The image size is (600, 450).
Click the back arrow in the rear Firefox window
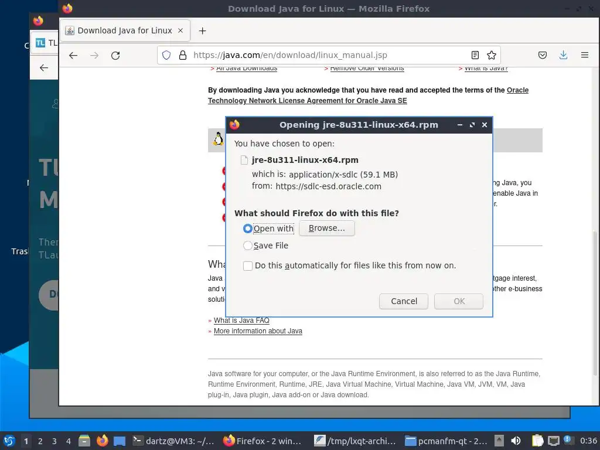[x=44, y=68]
